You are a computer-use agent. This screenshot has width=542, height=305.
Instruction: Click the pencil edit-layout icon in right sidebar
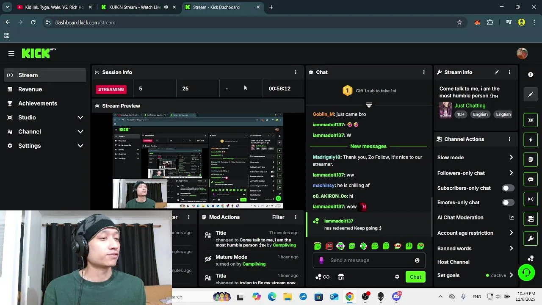pos(531,94)
